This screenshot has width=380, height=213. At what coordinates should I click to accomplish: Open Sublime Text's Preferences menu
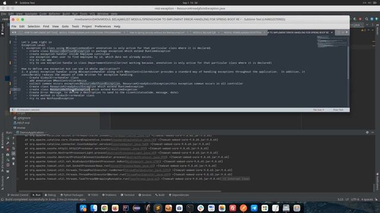(x=103, y=26)
